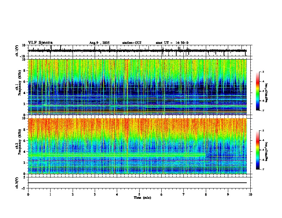Click the time axis tick "5"
Image resolution: width=282 pixels, height=218 pixels.
pos(139,194)
